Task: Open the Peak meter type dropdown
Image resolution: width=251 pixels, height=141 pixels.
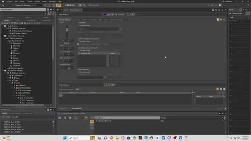Action: point(239,17)
